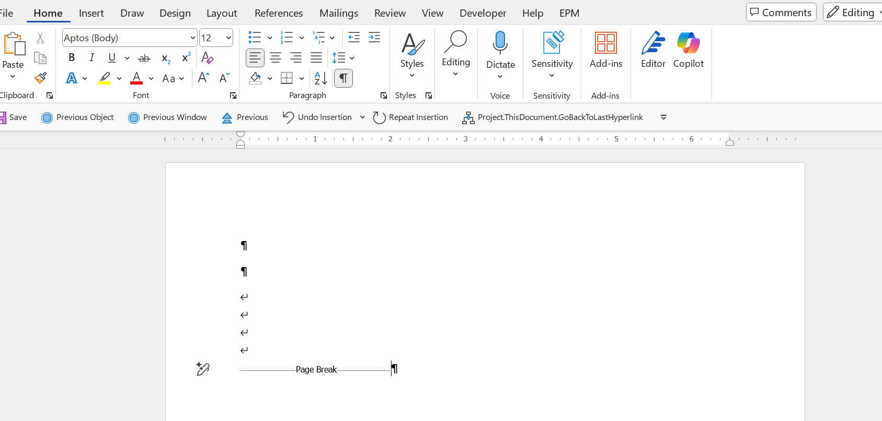Click the Cut scissors icon
882x421 pixels.
40,38
